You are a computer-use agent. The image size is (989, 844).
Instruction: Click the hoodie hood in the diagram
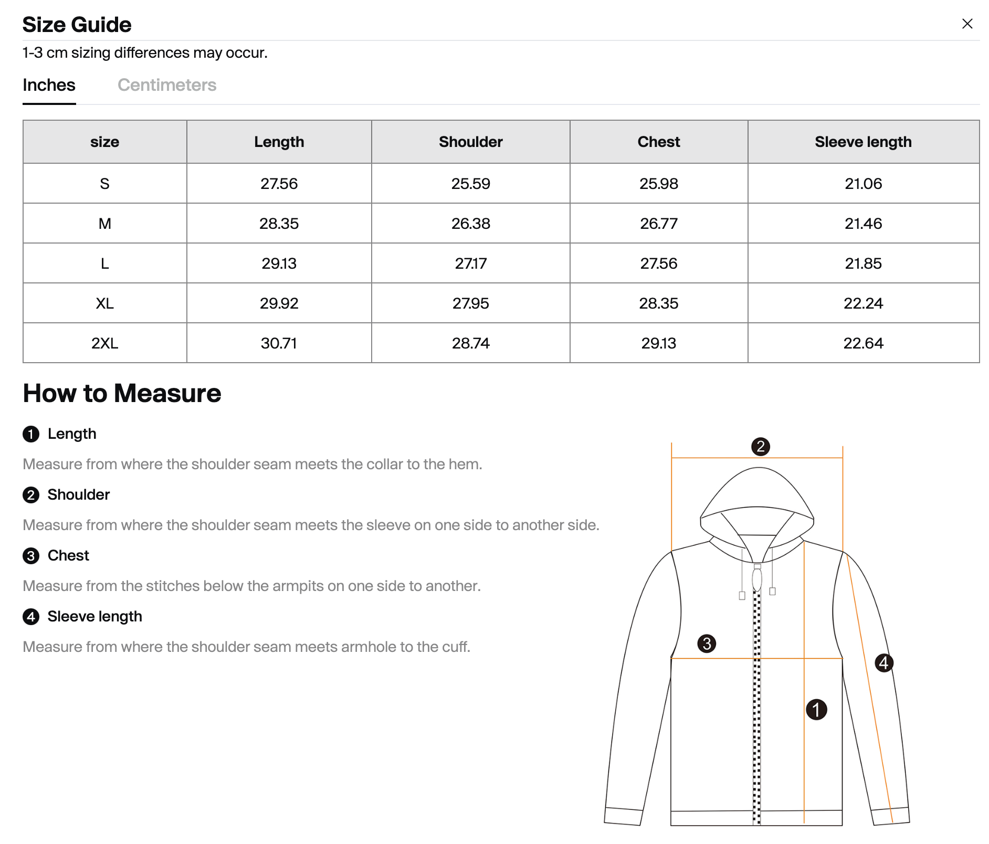tap(757, 488)
